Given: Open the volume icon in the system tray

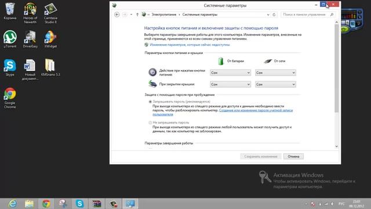Looking at the screenshot, I should pyautogui.click(x=332, y=204).
